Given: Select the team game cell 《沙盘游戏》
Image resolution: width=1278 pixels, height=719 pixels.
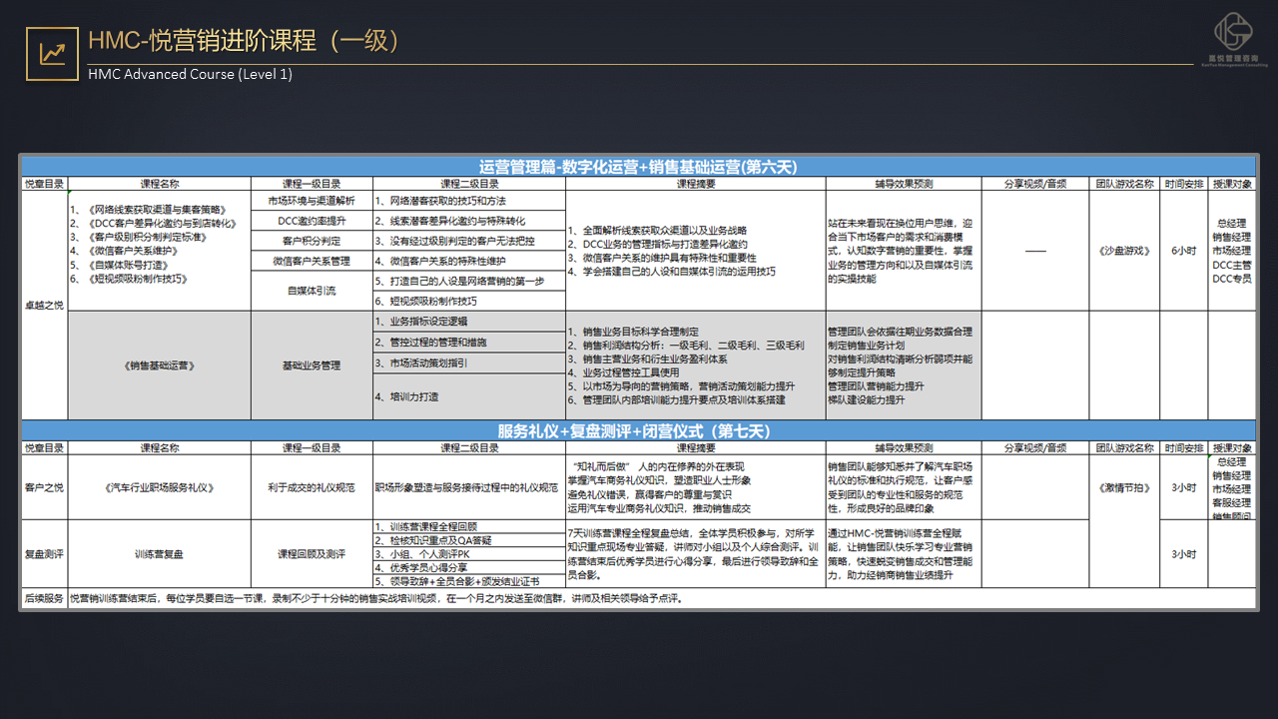Looking at the screenshot, I should (1123, 251).
